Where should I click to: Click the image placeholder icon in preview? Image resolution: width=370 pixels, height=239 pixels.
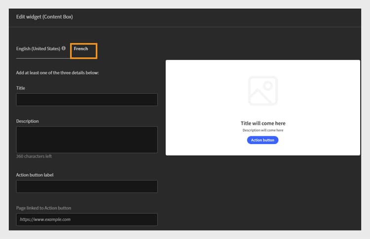click(x=263, y=91)
